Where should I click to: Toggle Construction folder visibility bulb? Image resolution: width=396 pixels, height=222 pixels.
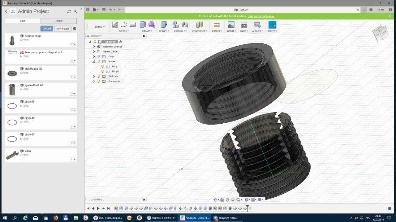click(x=99, y=81)
